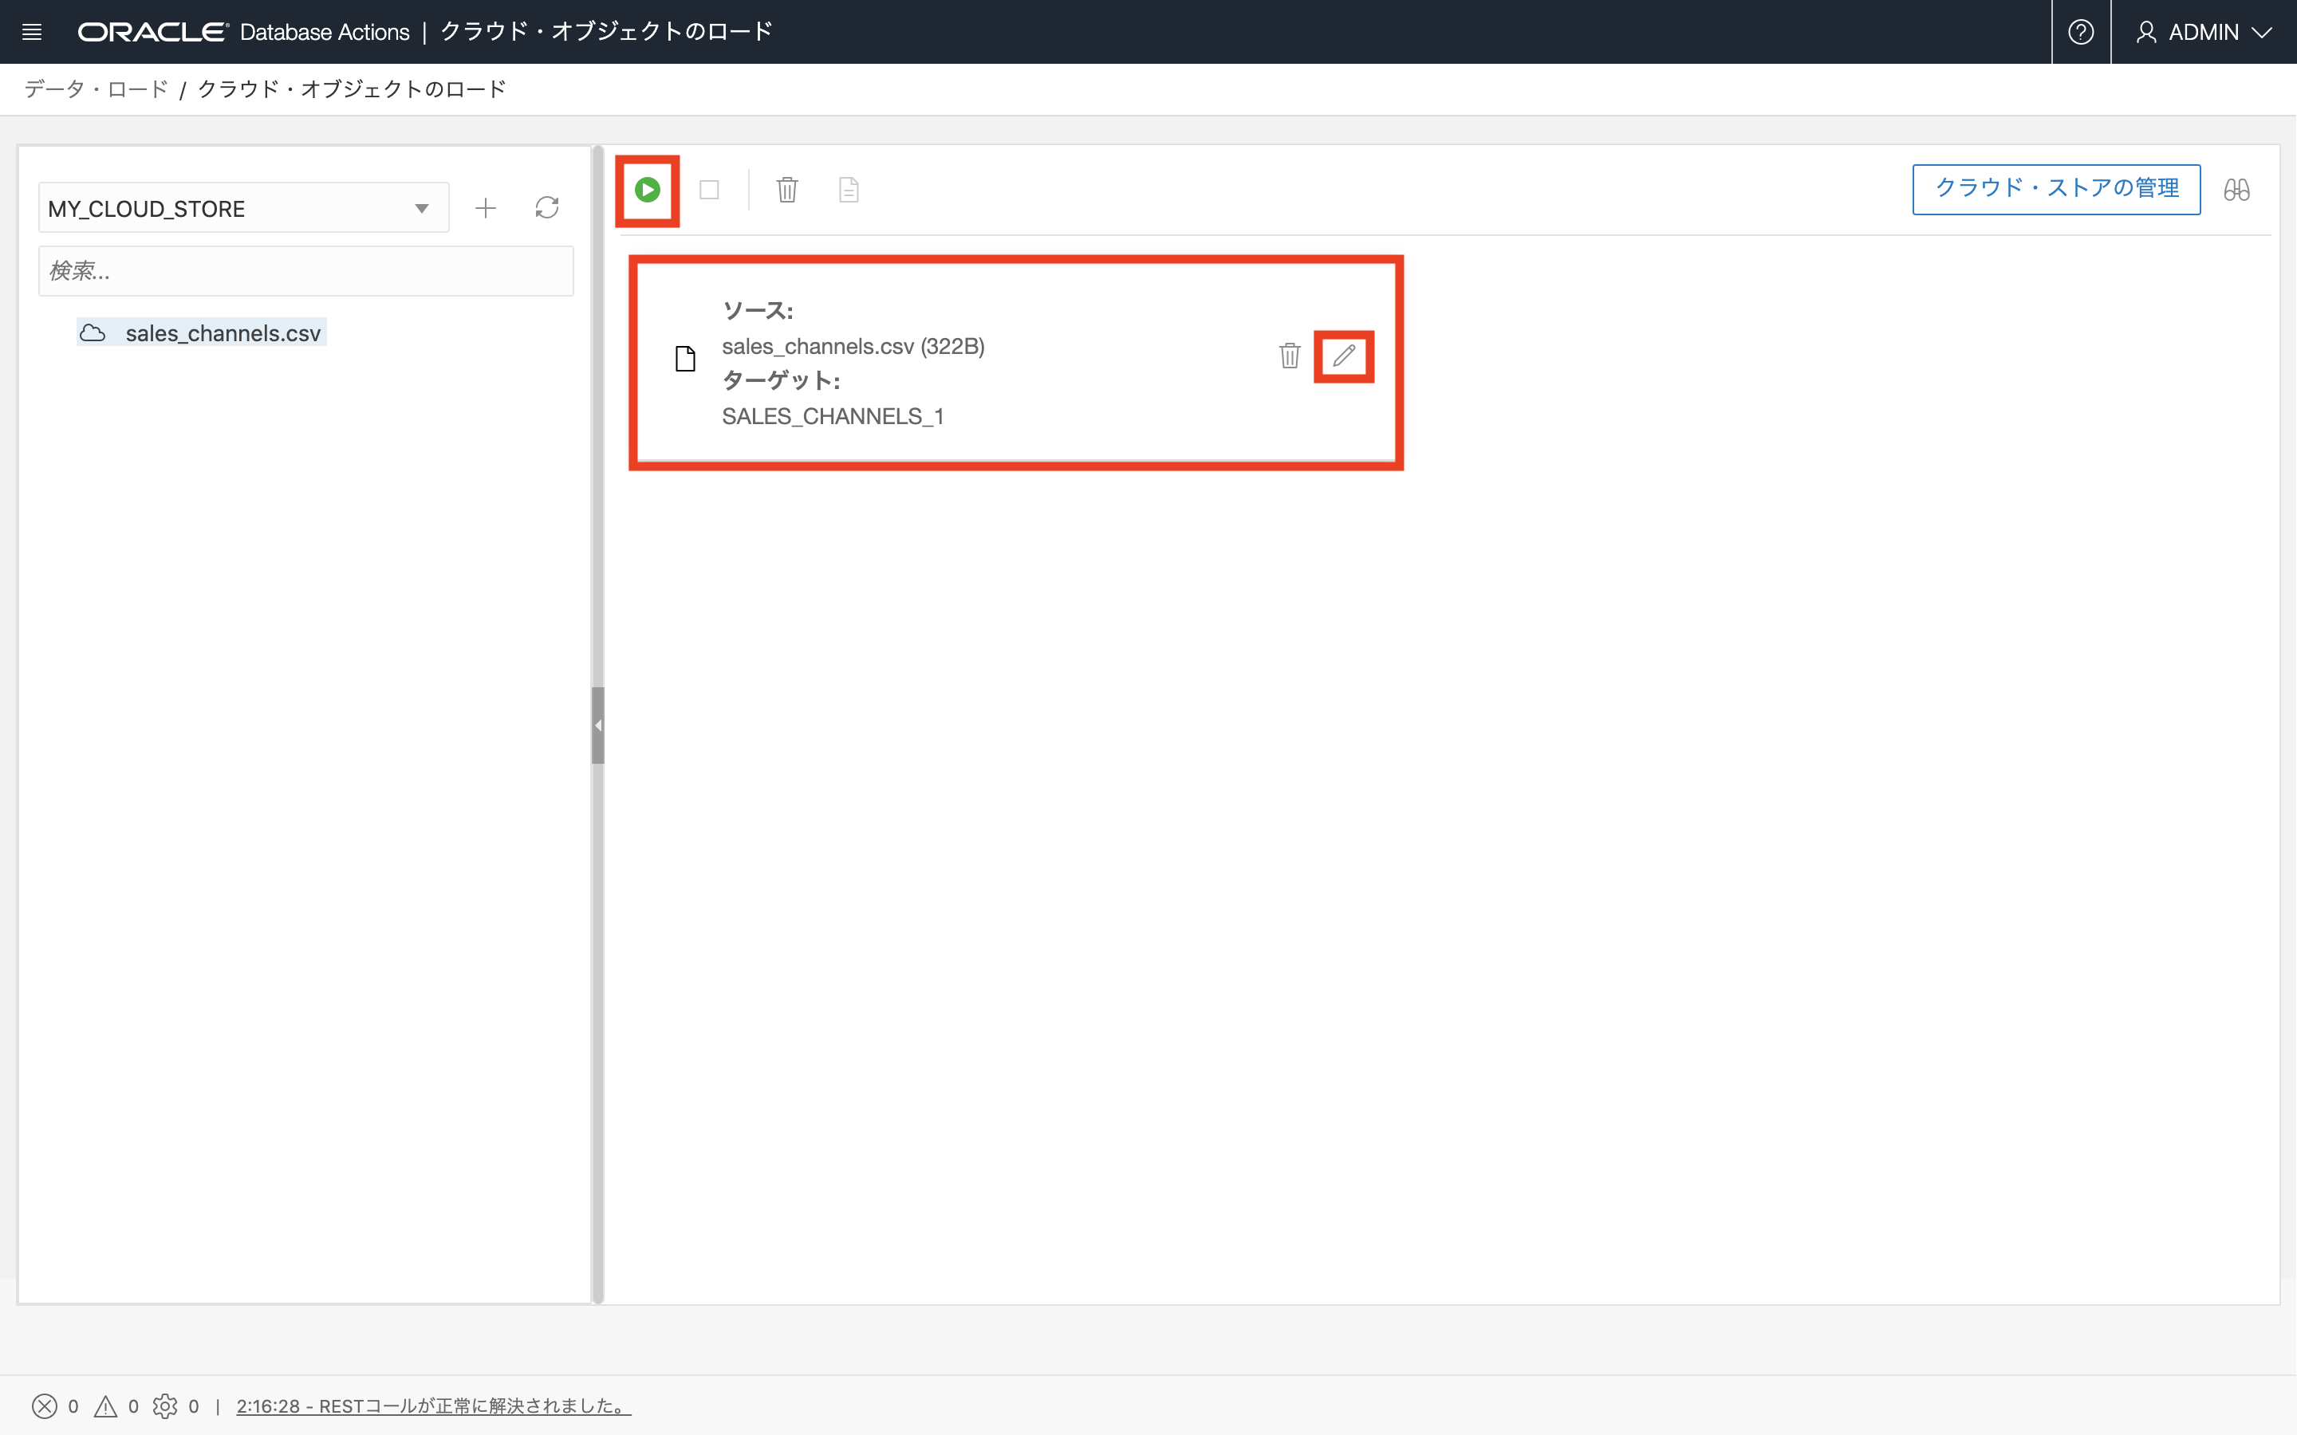Click in the 検索 search field

pyautogui.click(x=305, y=271)
